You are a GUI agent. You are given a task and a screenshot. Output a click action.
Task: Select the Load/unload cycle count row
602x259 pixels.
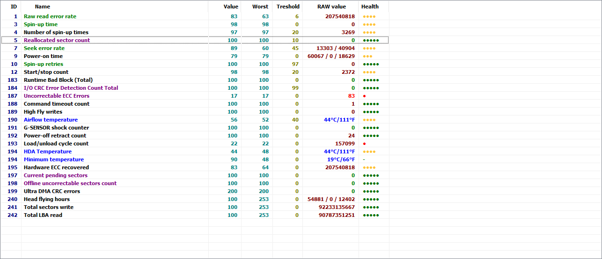point(195,144)
